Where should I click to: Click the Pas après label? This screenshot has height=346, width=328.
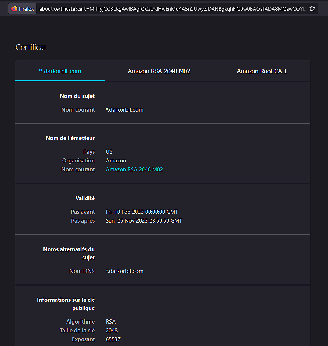(x=83, y=220)
